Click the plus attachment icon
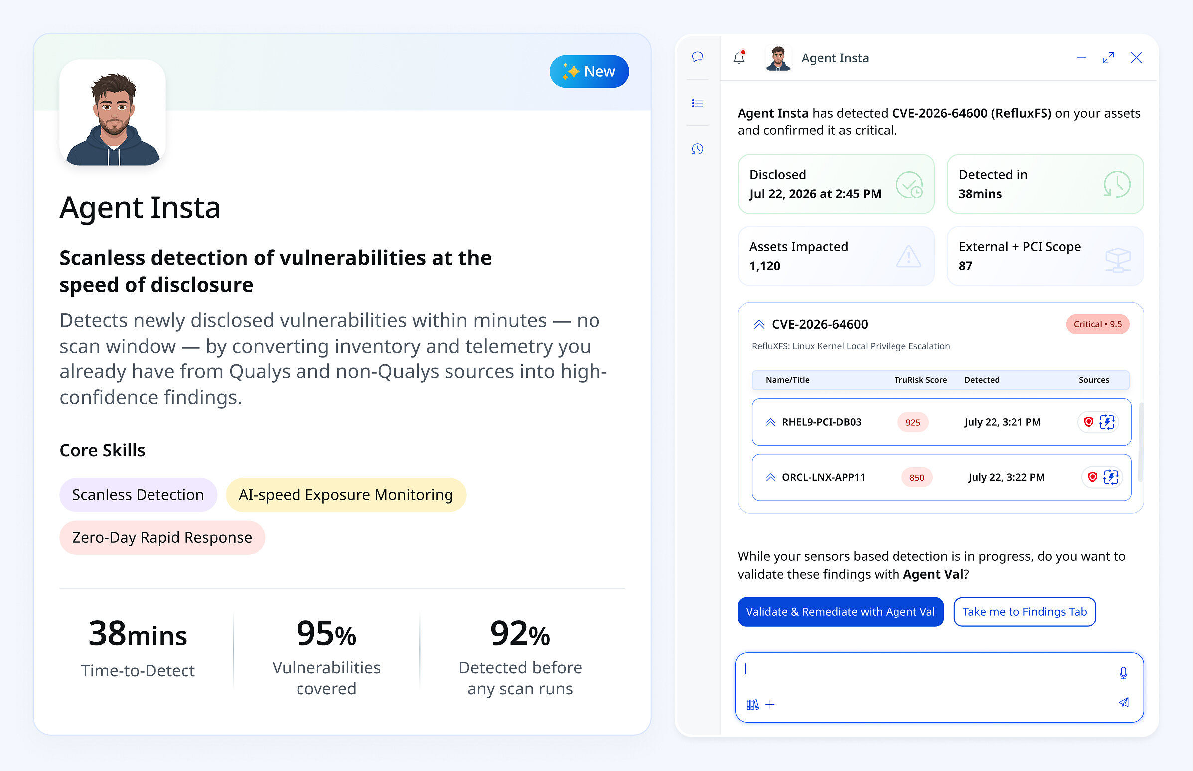 [x=770, y=705]
